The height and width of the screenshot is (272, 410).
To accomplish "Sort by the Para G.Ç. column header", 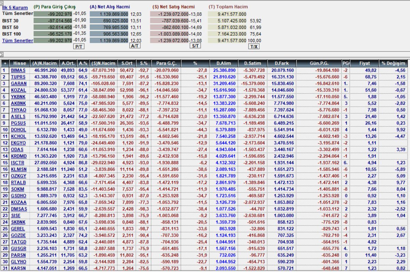I will click(x=166, y=63).
